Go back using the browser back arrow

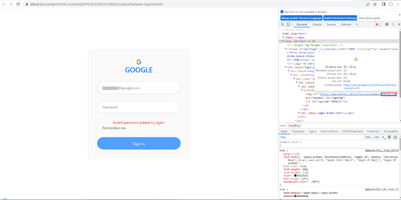(x=4, y=4)
